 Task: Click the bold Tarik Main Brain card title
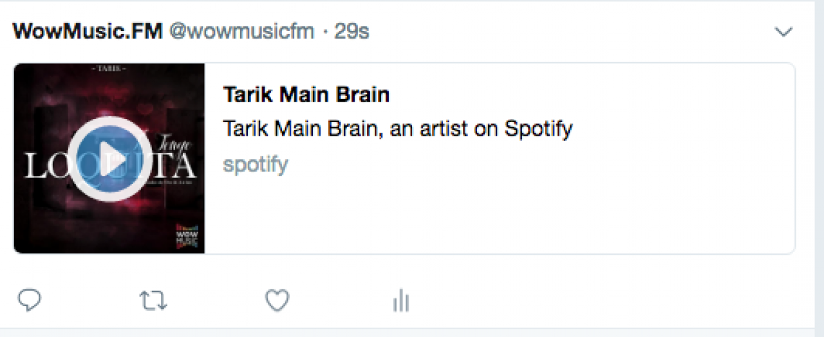tap(306, 95)
